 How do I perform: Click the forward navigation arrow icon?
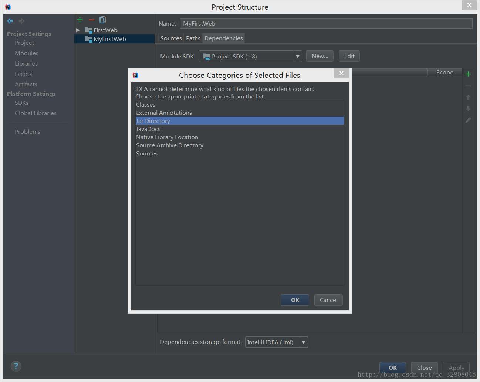pos(21,21)
